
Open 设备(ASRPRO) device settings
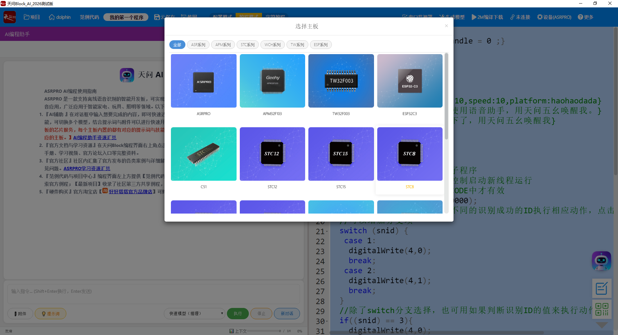554,17
